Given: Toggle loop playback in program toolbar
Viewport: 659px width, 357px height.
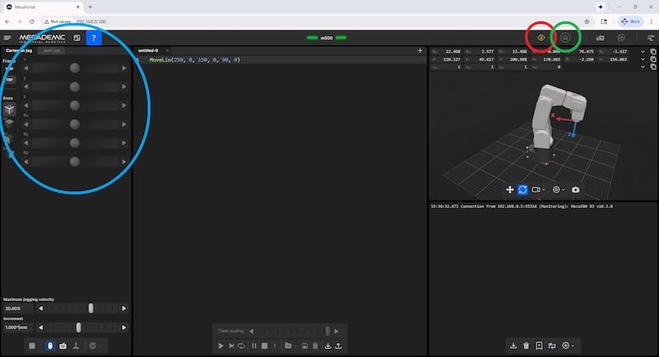Looking at the screenshot, I should coord(241,345).
